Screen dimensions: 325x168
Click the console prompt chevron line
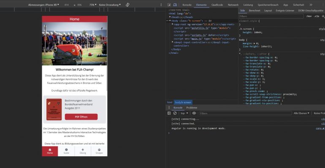pyautogui.click(x=169, y=133)
